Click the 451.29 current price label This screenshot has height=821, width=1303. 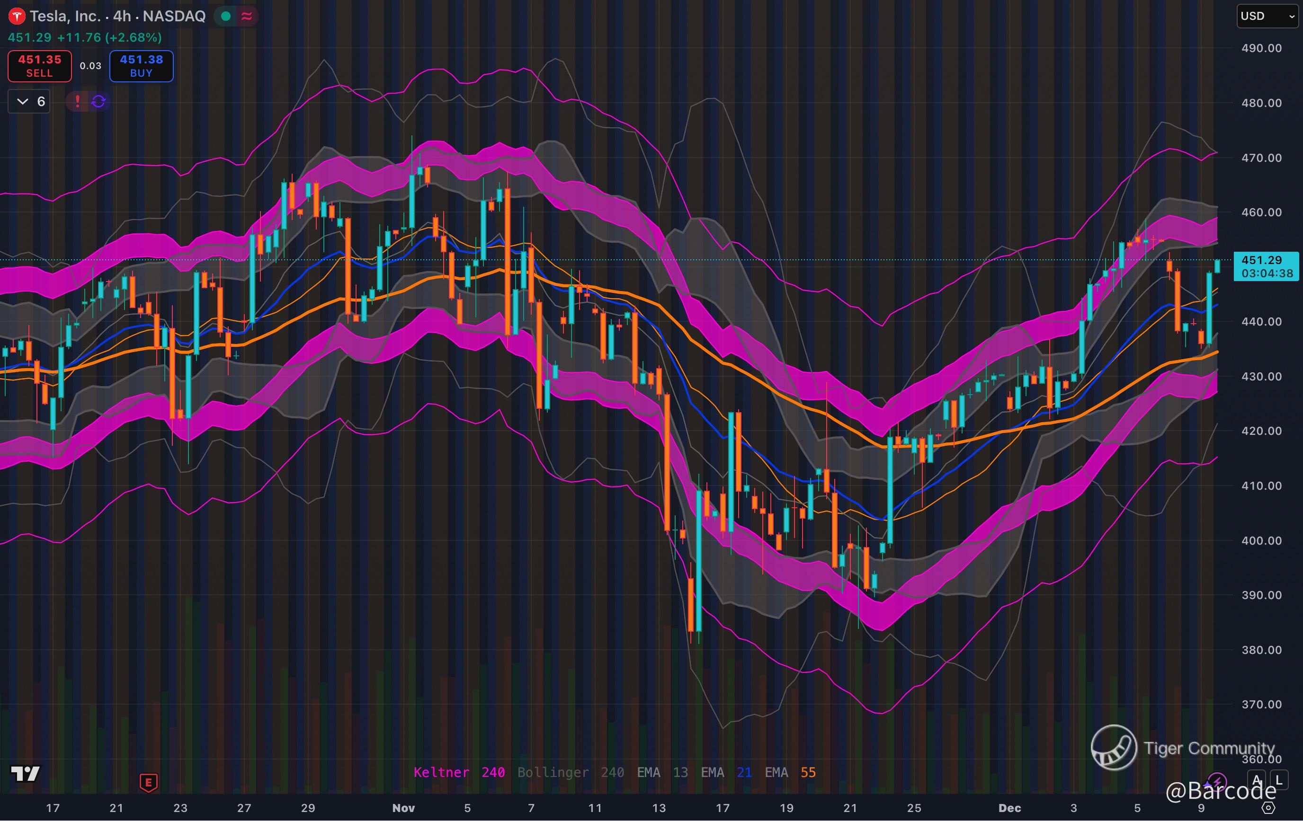point(1261,260)
